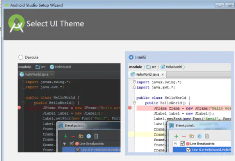The height and width of the screenshot is (161, 235).
Task: Click the dark red JFrame line in Darcula preview
Action: point(73,108)
